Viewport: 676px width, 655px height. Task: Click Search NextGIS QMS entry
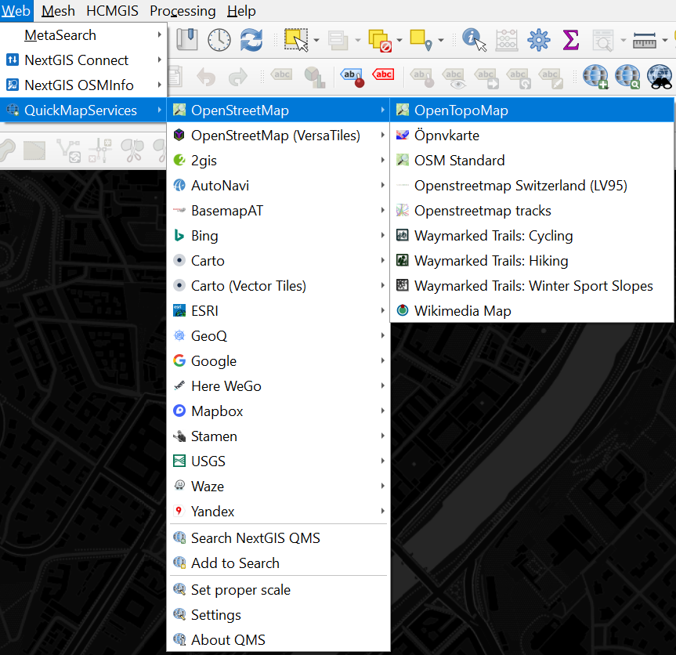point(255,538)
